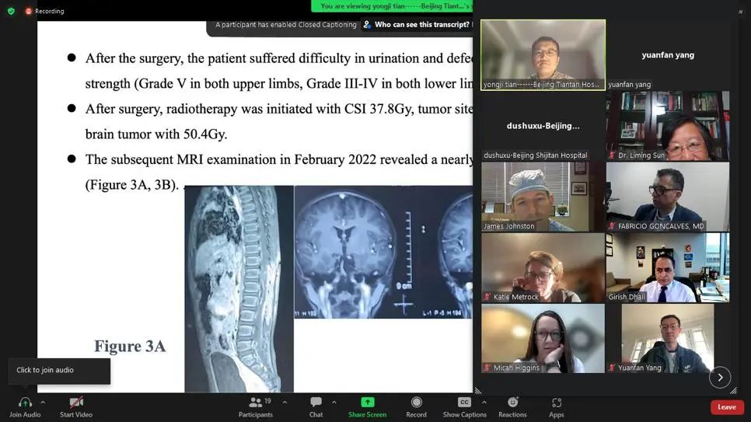Click the green encryption shield icon
751x422 pixels.
click(x=11, y=11)
